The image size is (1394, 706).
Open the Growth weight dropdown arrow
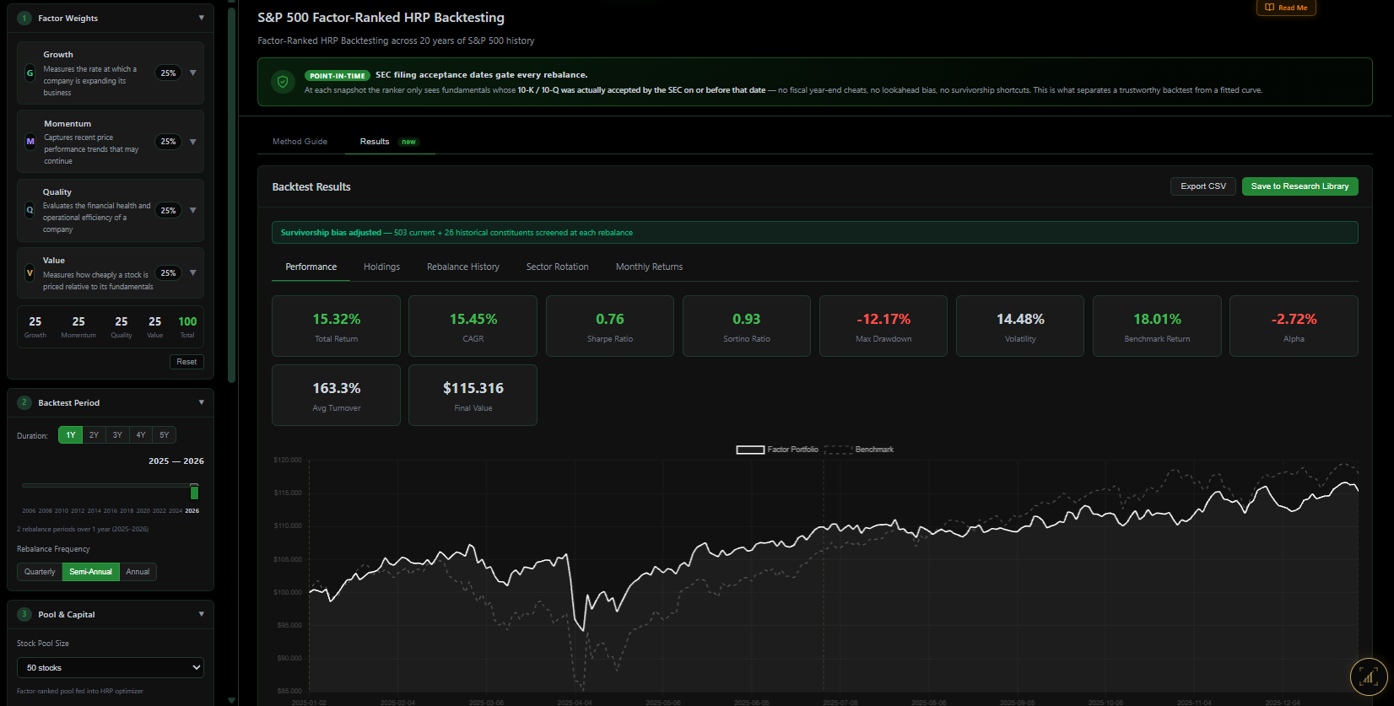click(193, 73)
